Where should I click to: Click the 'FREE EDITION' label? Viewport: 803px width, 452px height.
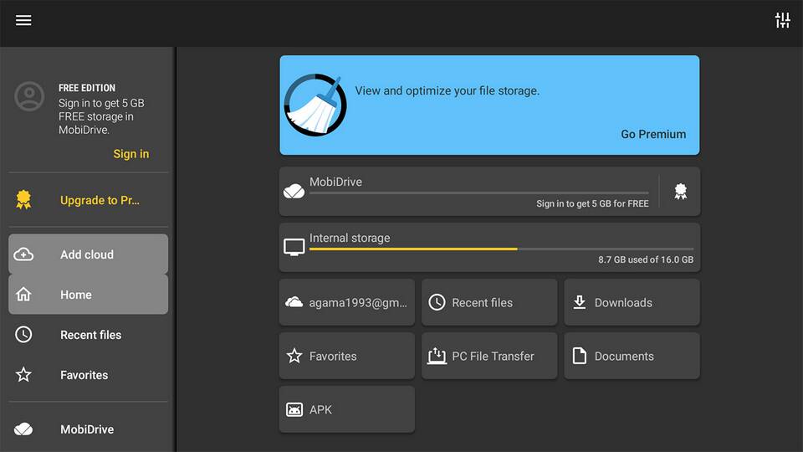pos(87,88)
